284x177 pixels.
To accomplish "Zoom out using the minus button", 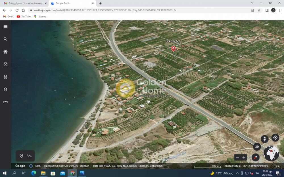I will pyautogui.click(x=237, y=157).
